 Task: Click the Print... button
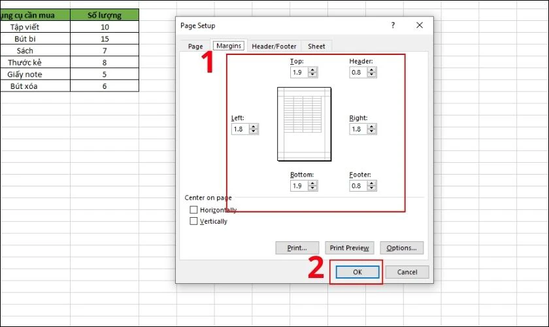coord(297,248)
